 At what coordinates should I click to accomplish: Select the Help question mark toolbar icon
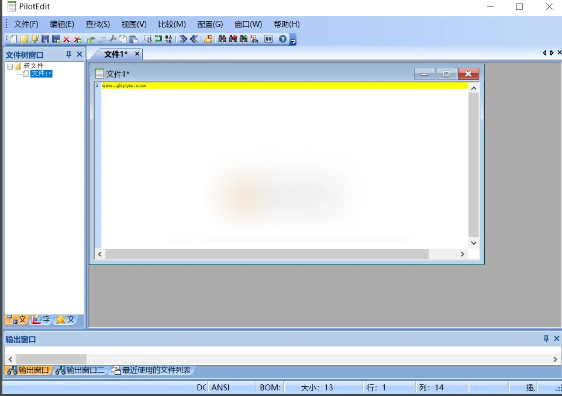tap(282, 39)
